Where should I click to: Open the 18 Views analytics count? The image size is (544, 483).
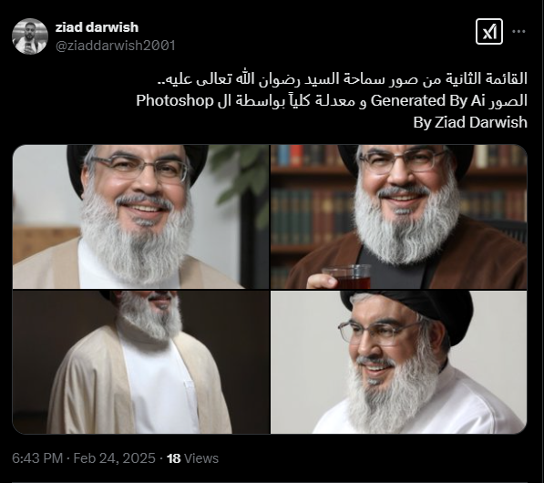pos(192,458)
